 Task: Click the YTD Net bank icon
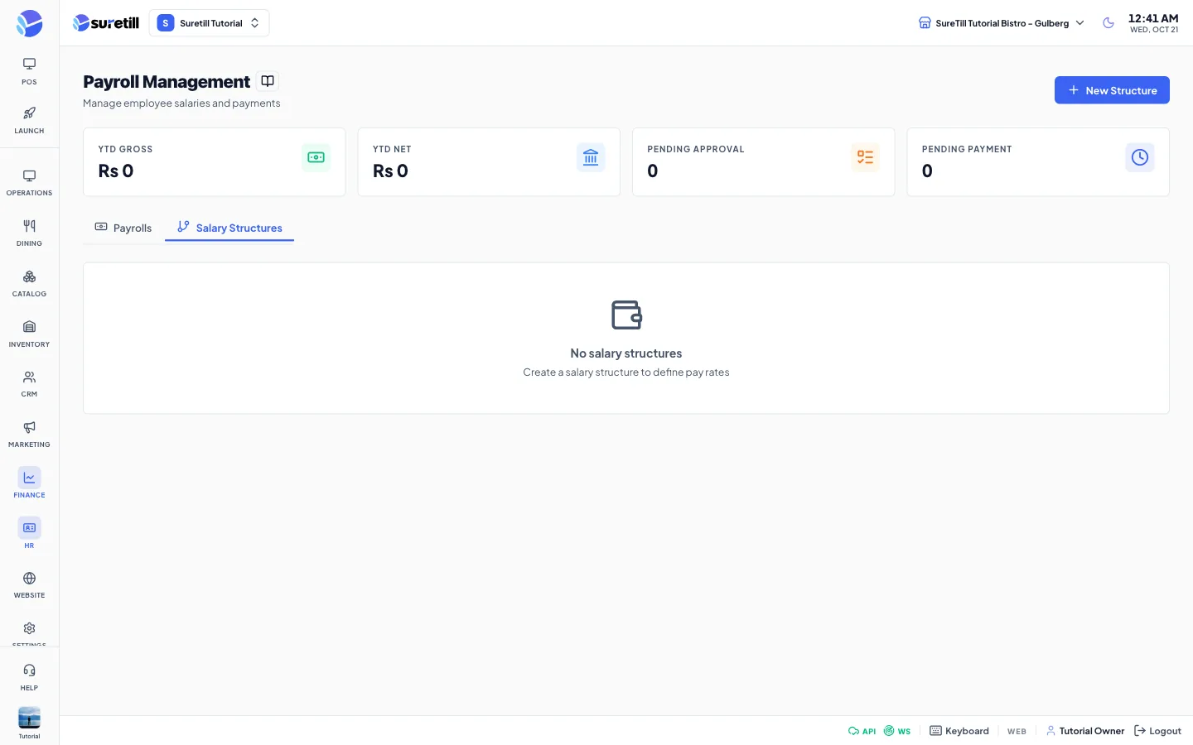[591, 157]
